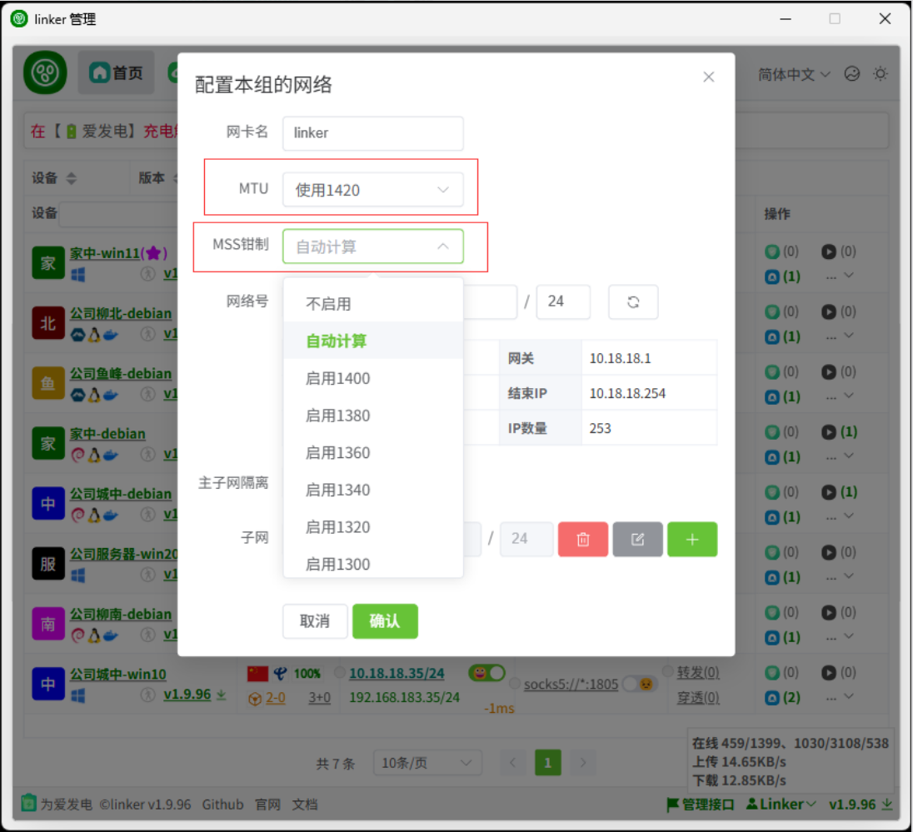The image size is (913, 832).
Task: Click the socks5://*:1805 link
Action: 571,684
